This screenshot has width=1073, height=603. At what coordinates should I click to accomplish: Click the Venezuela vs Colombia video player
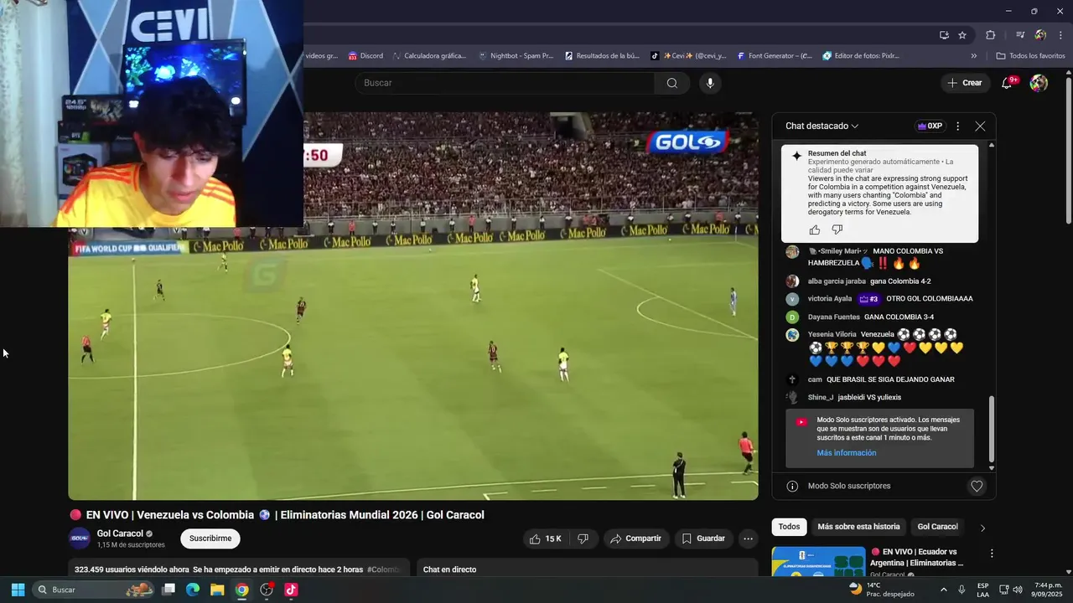413,306
